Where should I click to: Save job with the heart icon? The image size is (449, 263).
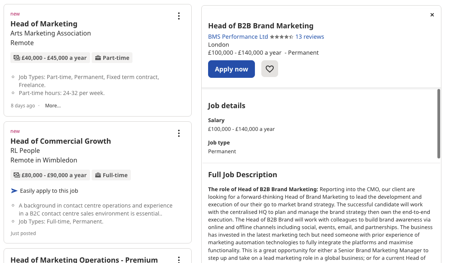pos(270,69)
